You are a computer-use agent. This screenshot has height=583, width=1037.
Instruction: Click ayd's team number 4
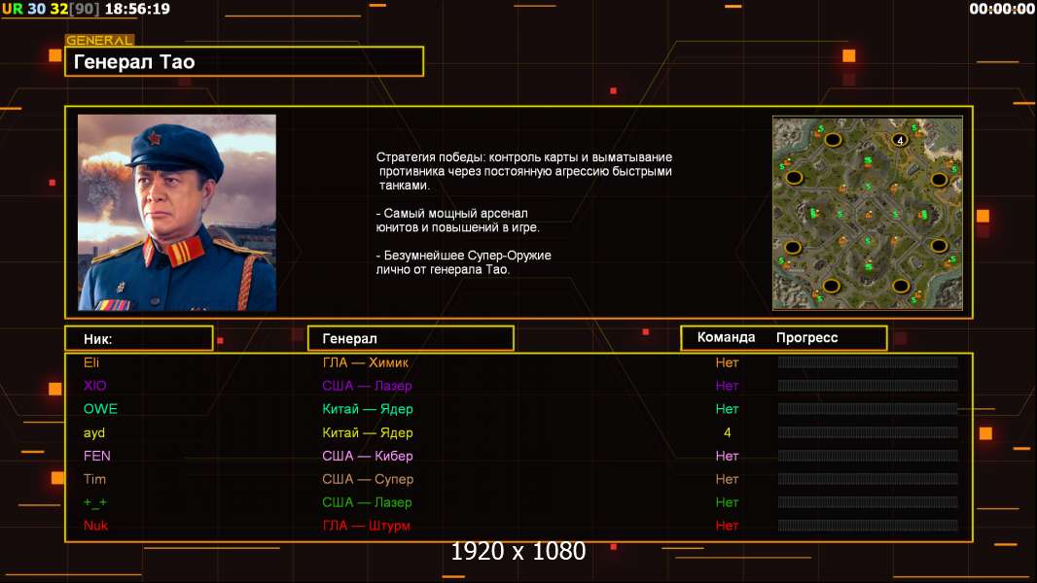727,432
